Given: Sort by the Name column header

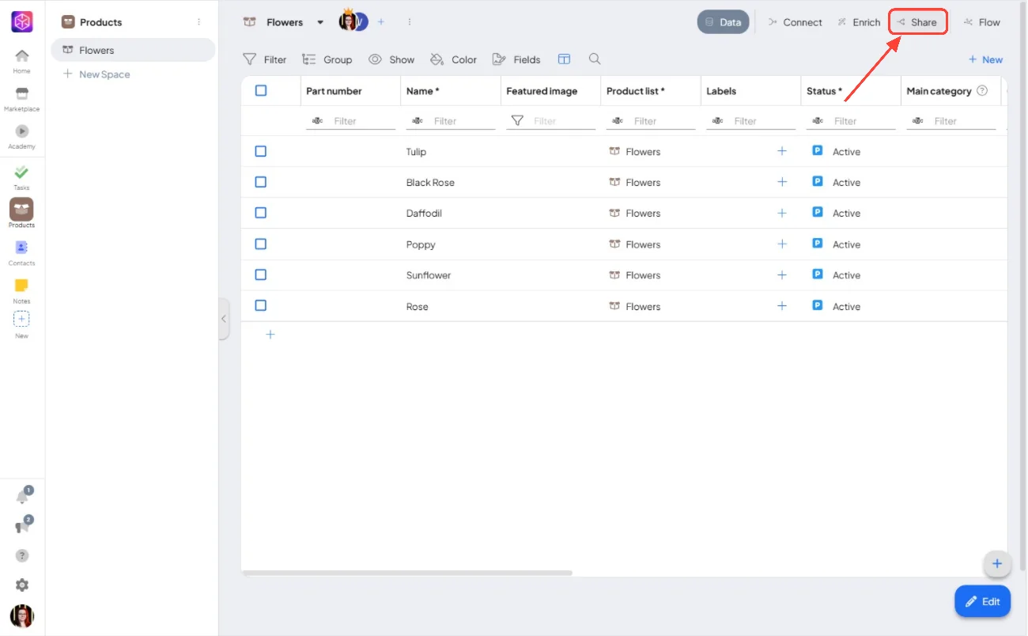Looking at the screenshot, I should (x=422, y=91).
